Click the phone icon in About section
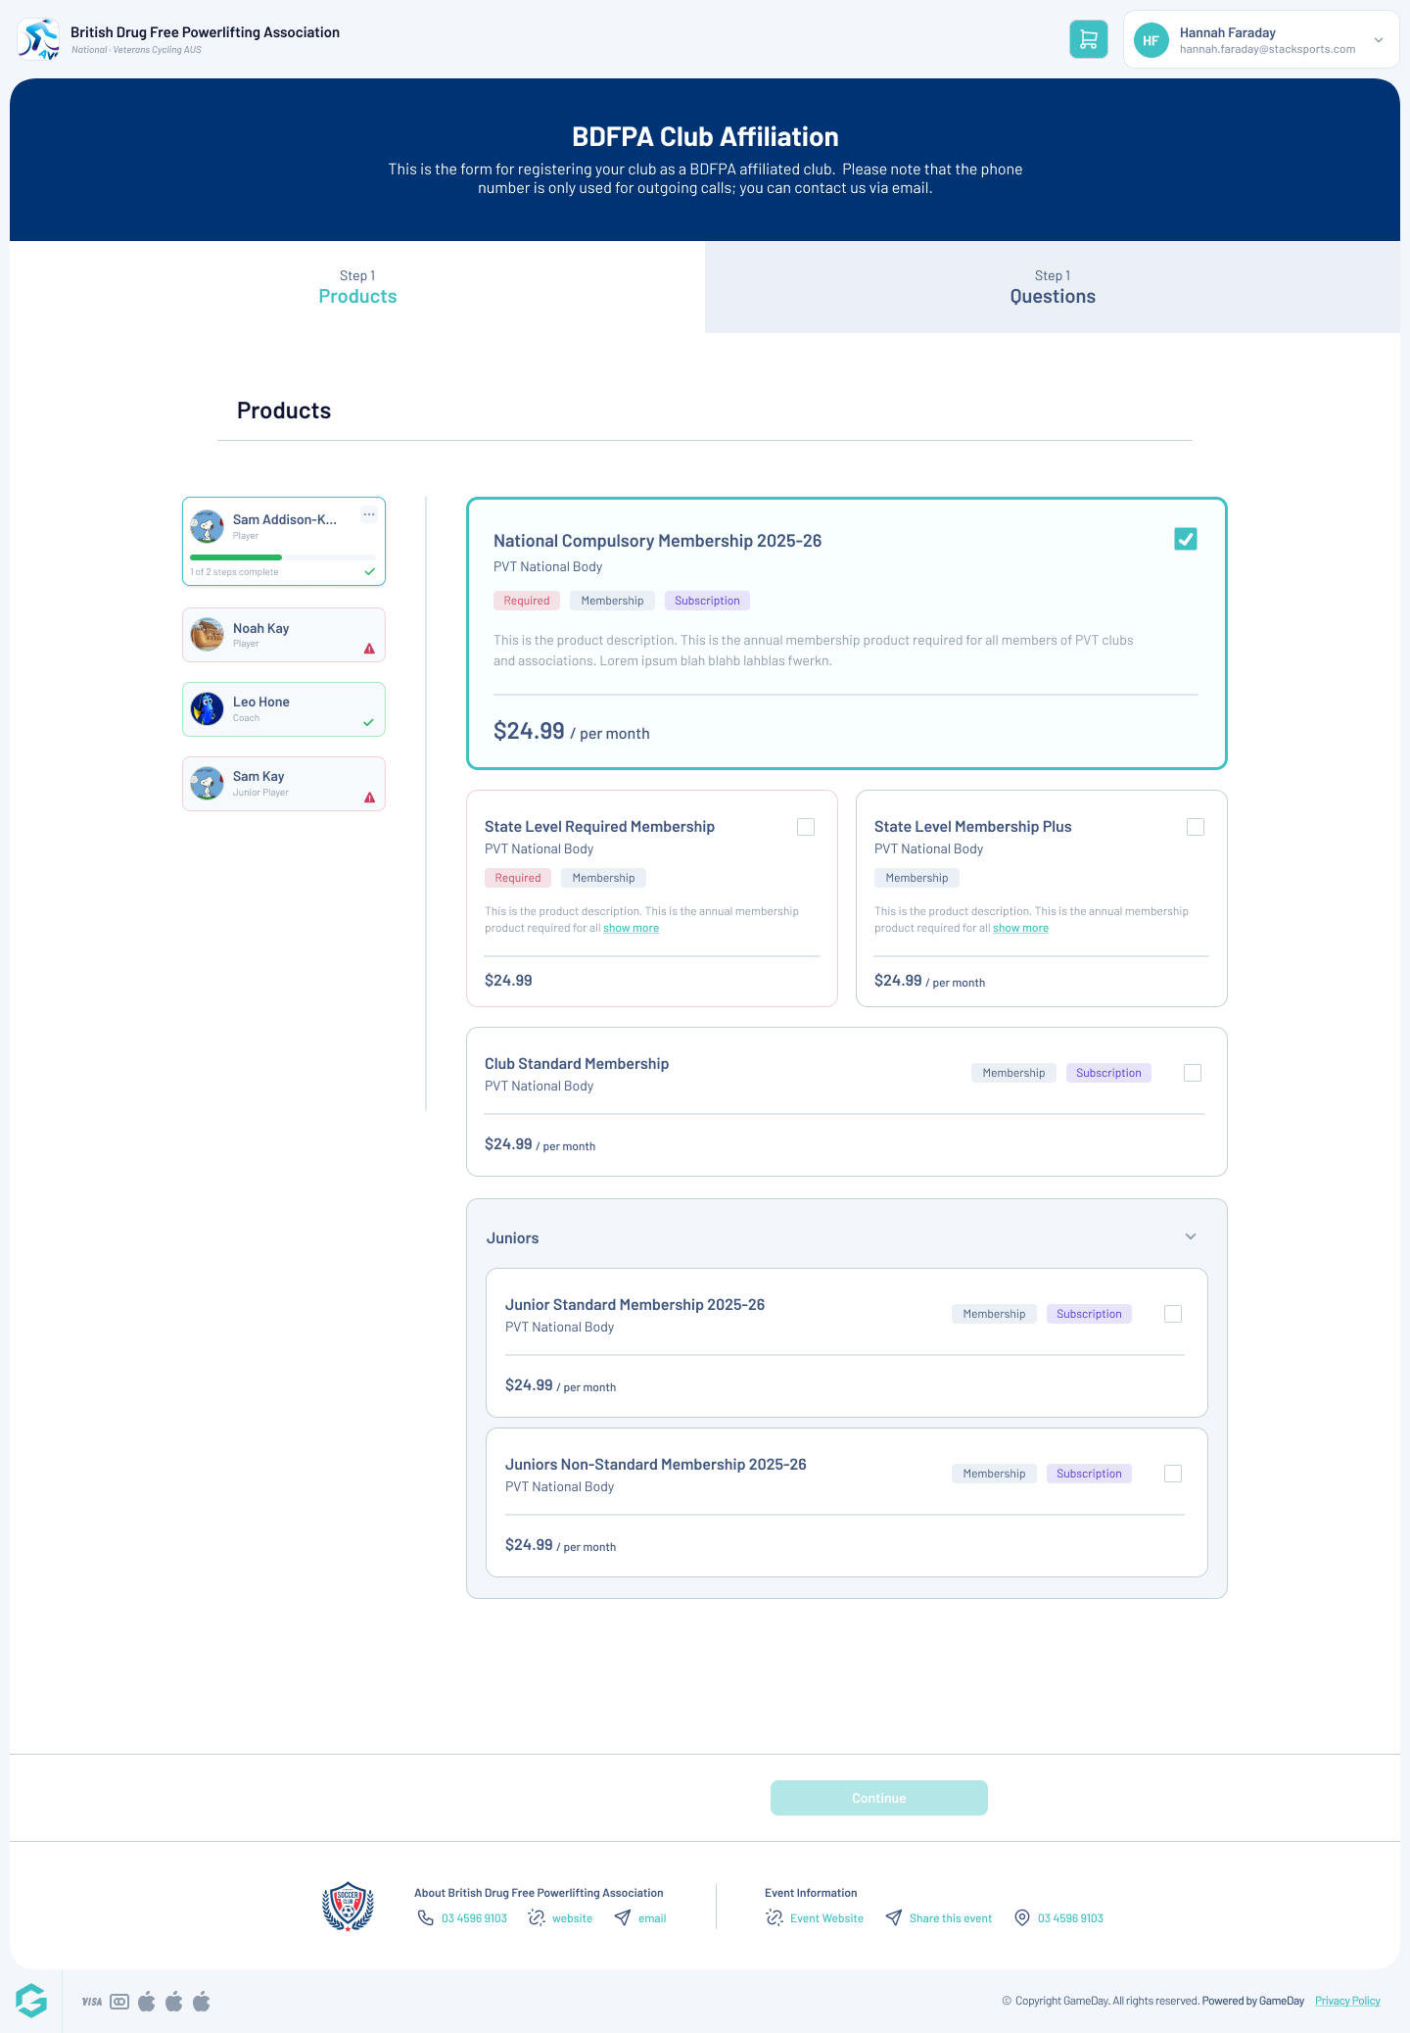The width and height of the screenshot is (1410, 2033). pos(426,1917)
